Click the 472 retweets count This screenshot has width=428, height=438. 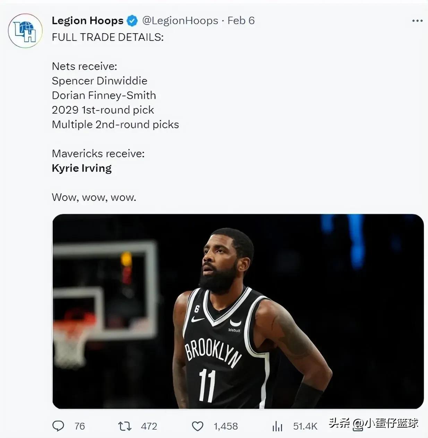pos(149,426)
